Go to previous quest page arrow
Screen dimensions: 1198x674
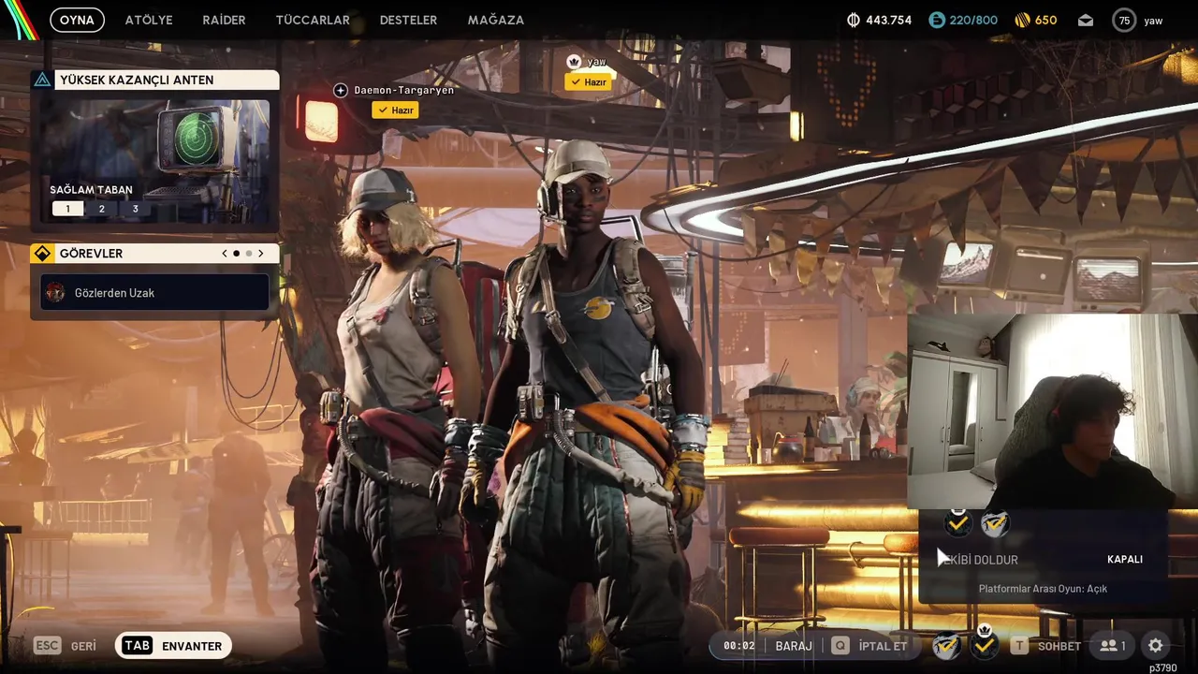point(225,254)
